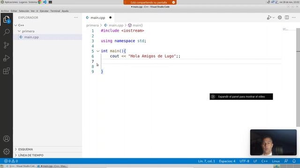Viewport: 300px width, 168px height.
Task: Open the Selección menu
Action: click(x=24, y=11)
